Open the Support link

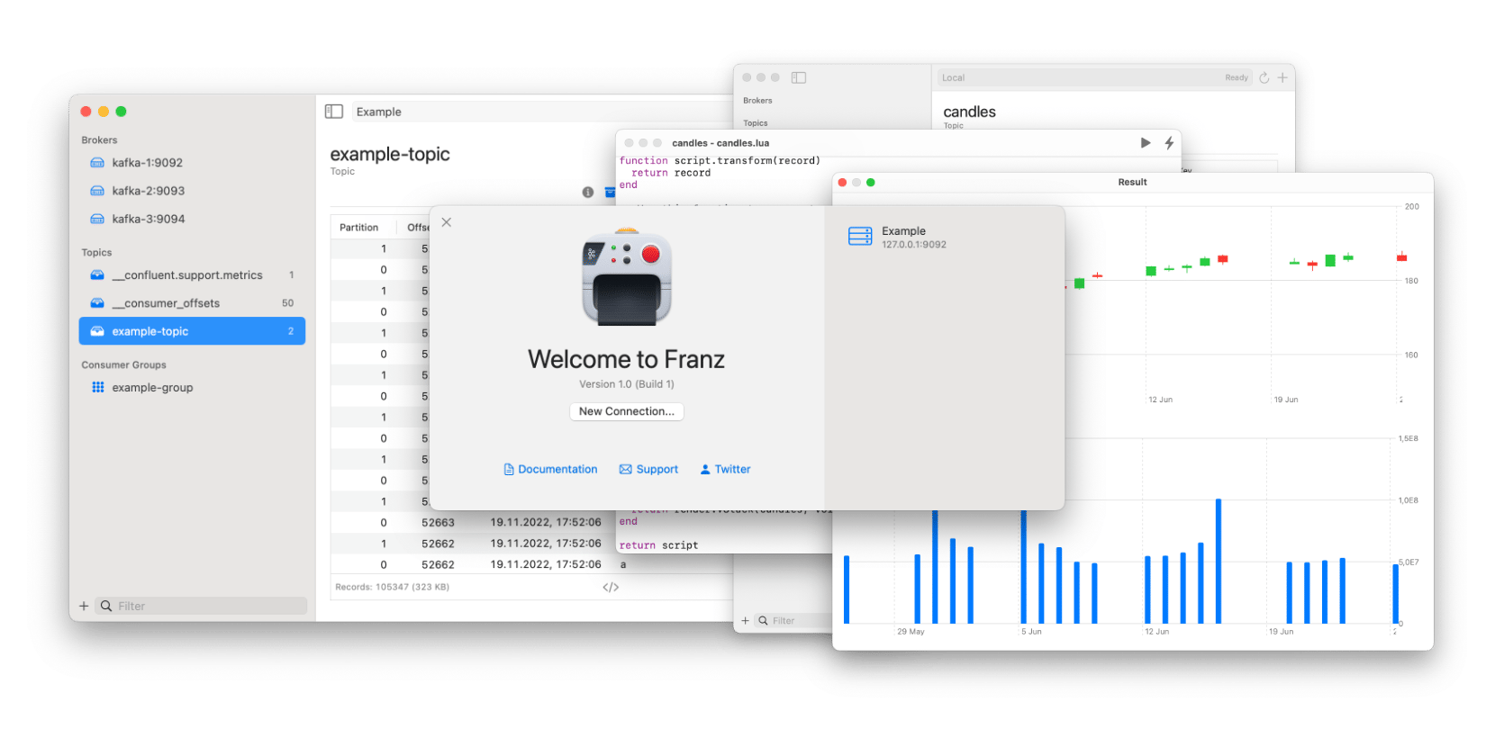648,470
